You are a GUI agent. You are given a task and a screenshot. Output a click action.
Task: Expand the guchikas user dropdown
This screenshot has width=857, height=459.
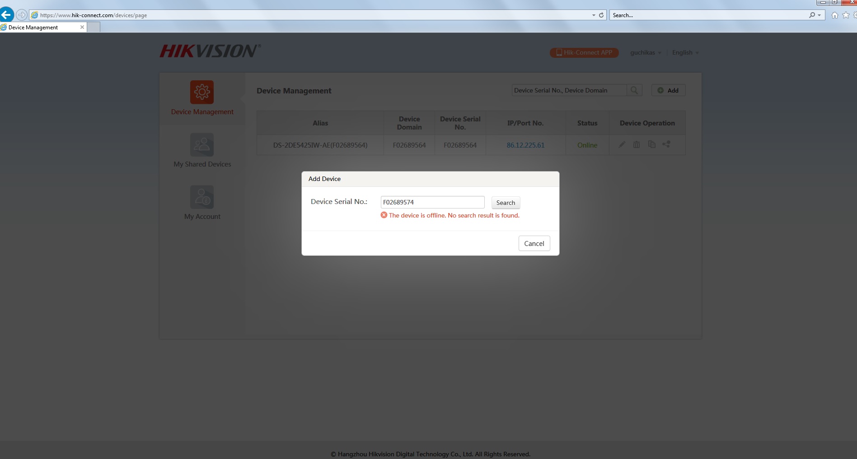[646, 53]
